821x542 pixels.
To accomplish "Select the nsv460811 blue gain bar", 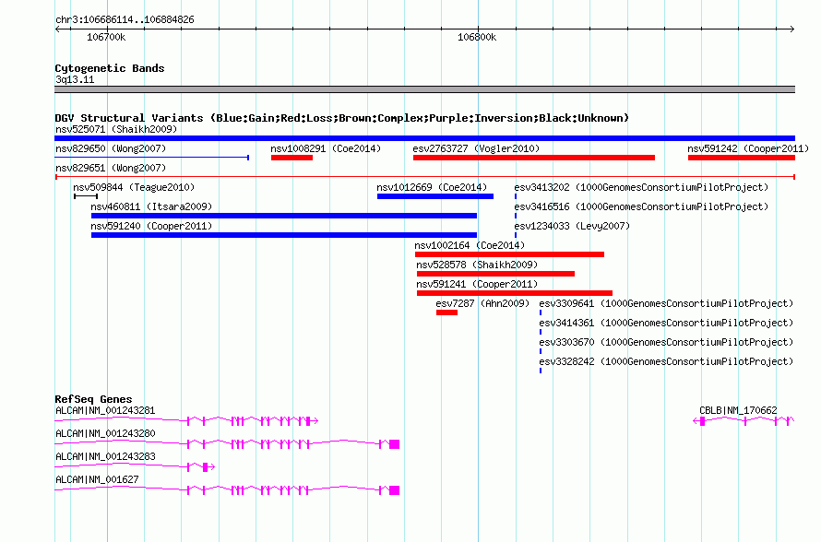I will click(284, 216).
